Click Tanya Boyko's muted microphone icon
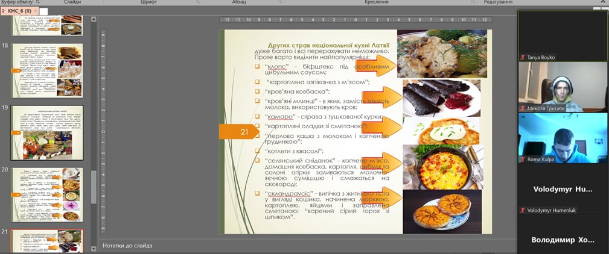Image resolution: width=609 pixels, height=254 pixels. click(x=523, y=57)
